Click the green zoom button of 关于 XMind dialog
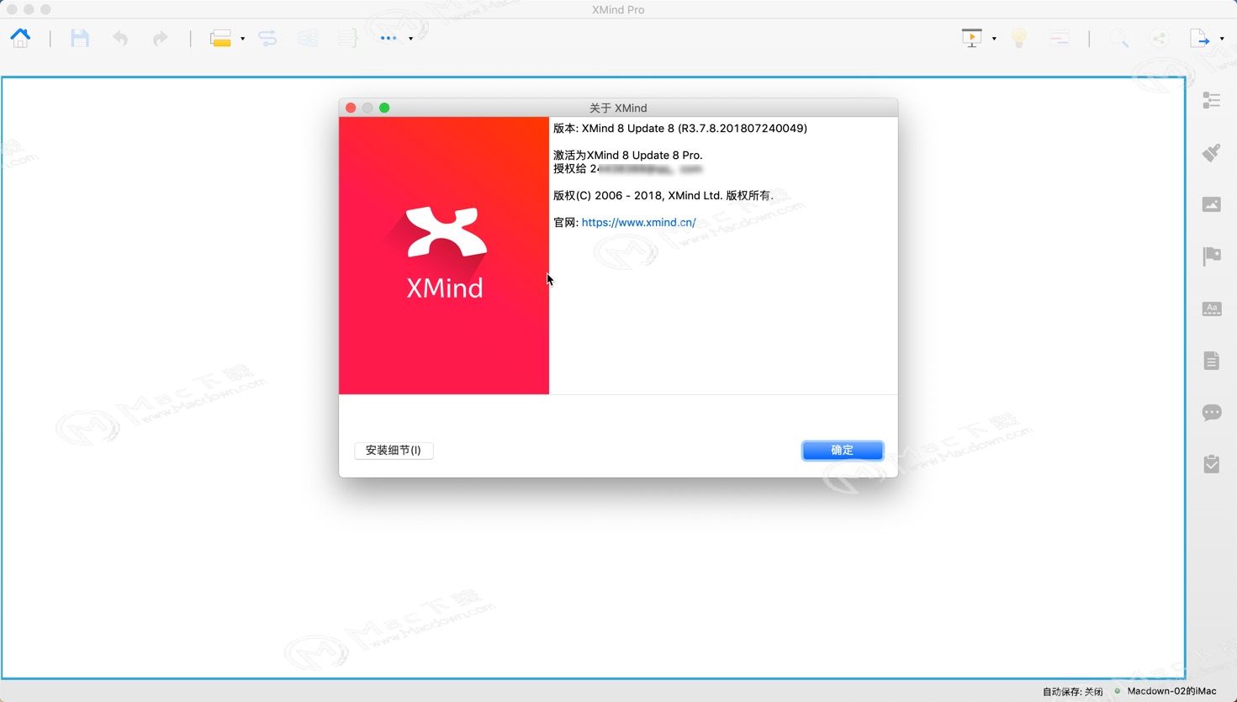 (384, 108)
